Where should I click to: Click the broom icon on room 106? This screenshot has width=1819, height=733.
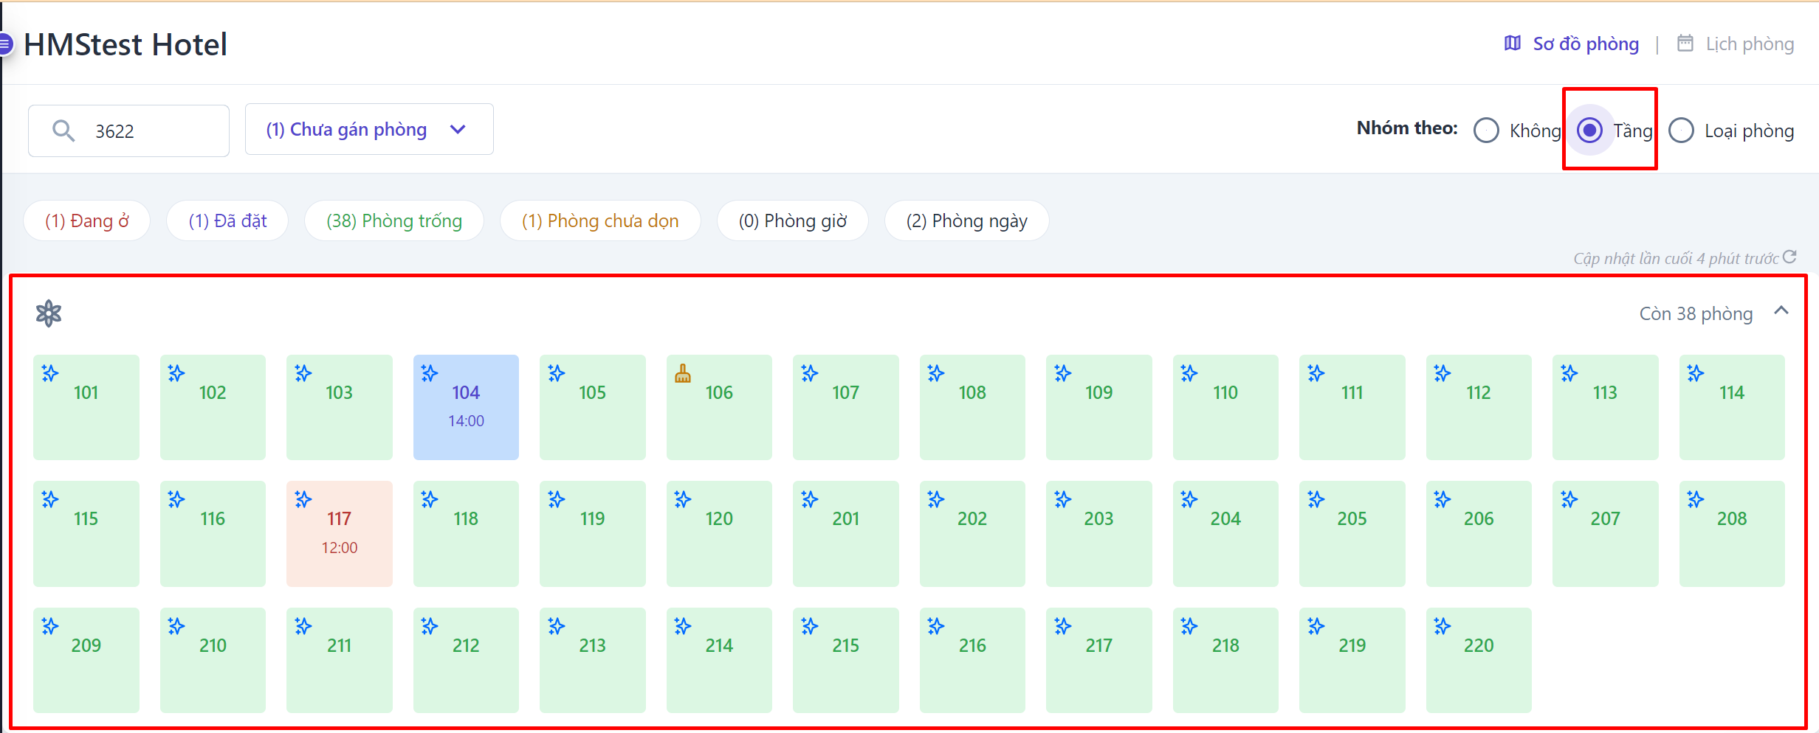click(683, 374)
